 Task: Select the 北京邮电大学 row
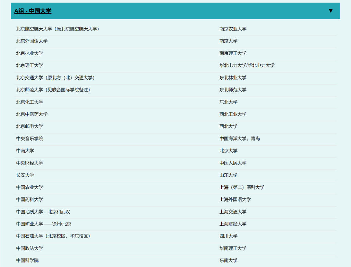pyautogui.click(x=30, y=126)
